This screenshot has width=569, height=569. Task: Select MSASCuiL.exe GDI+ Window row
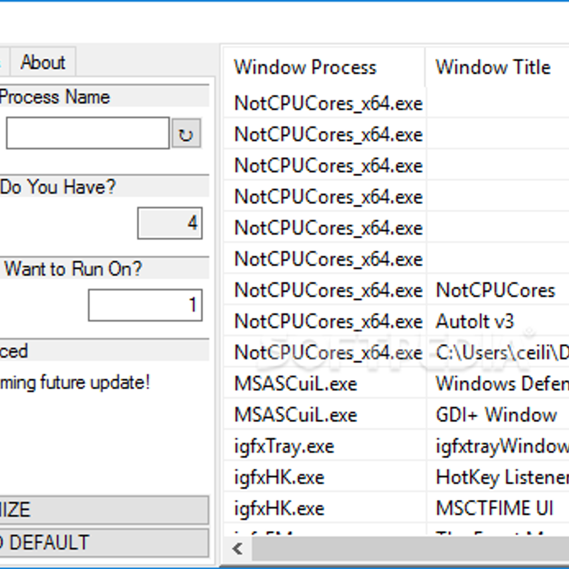pyautogui.click(x=396, y=415)
